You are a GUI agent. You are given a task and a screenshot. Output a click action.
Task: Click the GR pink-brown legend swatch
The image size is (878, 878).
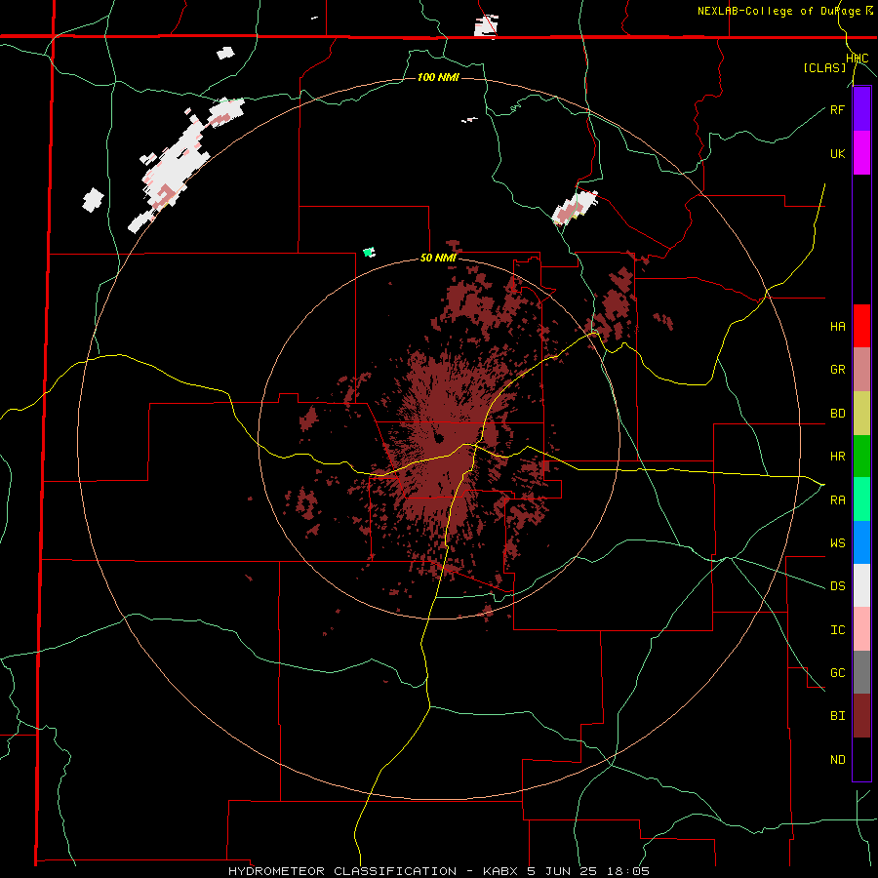(x=861, y=370)
